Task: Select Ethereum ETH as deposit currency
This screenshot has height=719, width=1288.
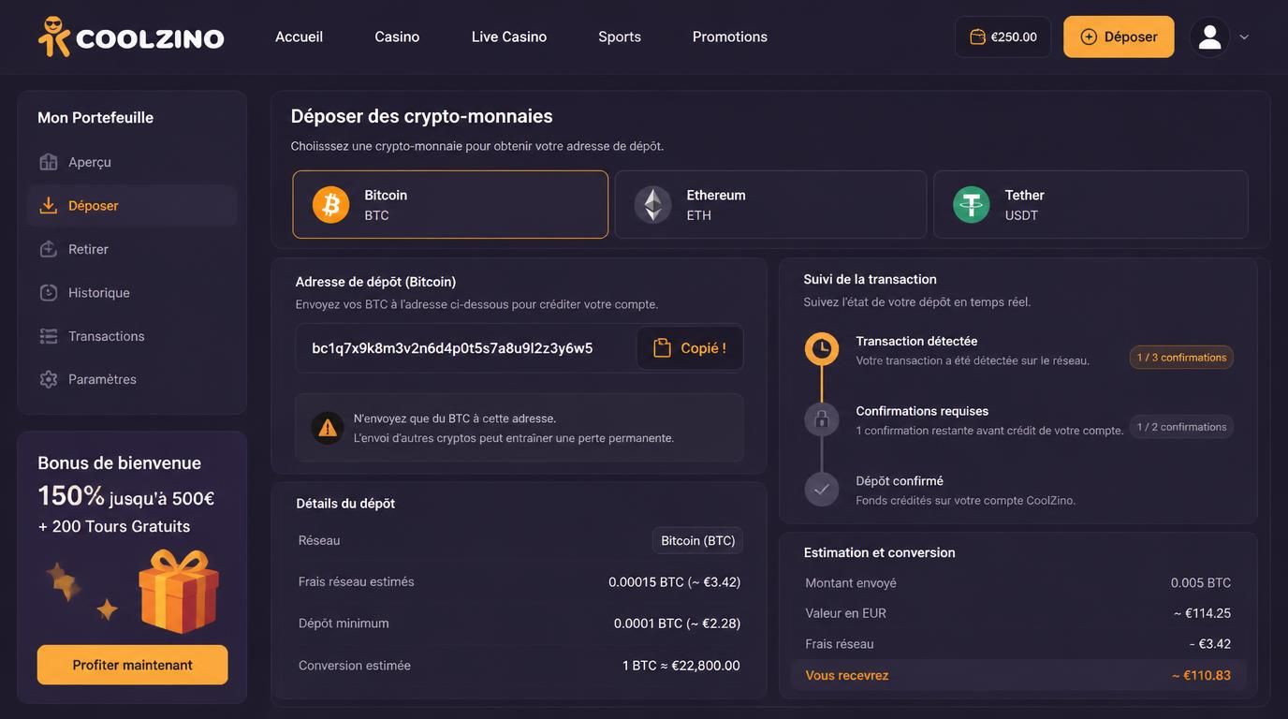Action: 770,204
